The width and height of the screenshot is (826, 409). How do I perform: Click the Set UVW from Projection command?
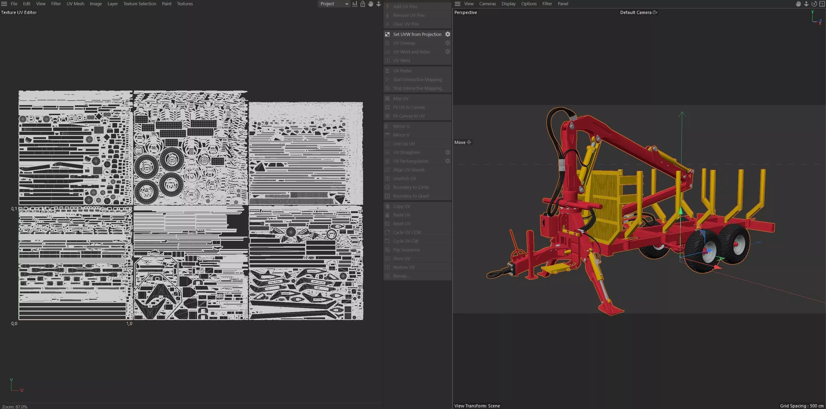point(417,34)
